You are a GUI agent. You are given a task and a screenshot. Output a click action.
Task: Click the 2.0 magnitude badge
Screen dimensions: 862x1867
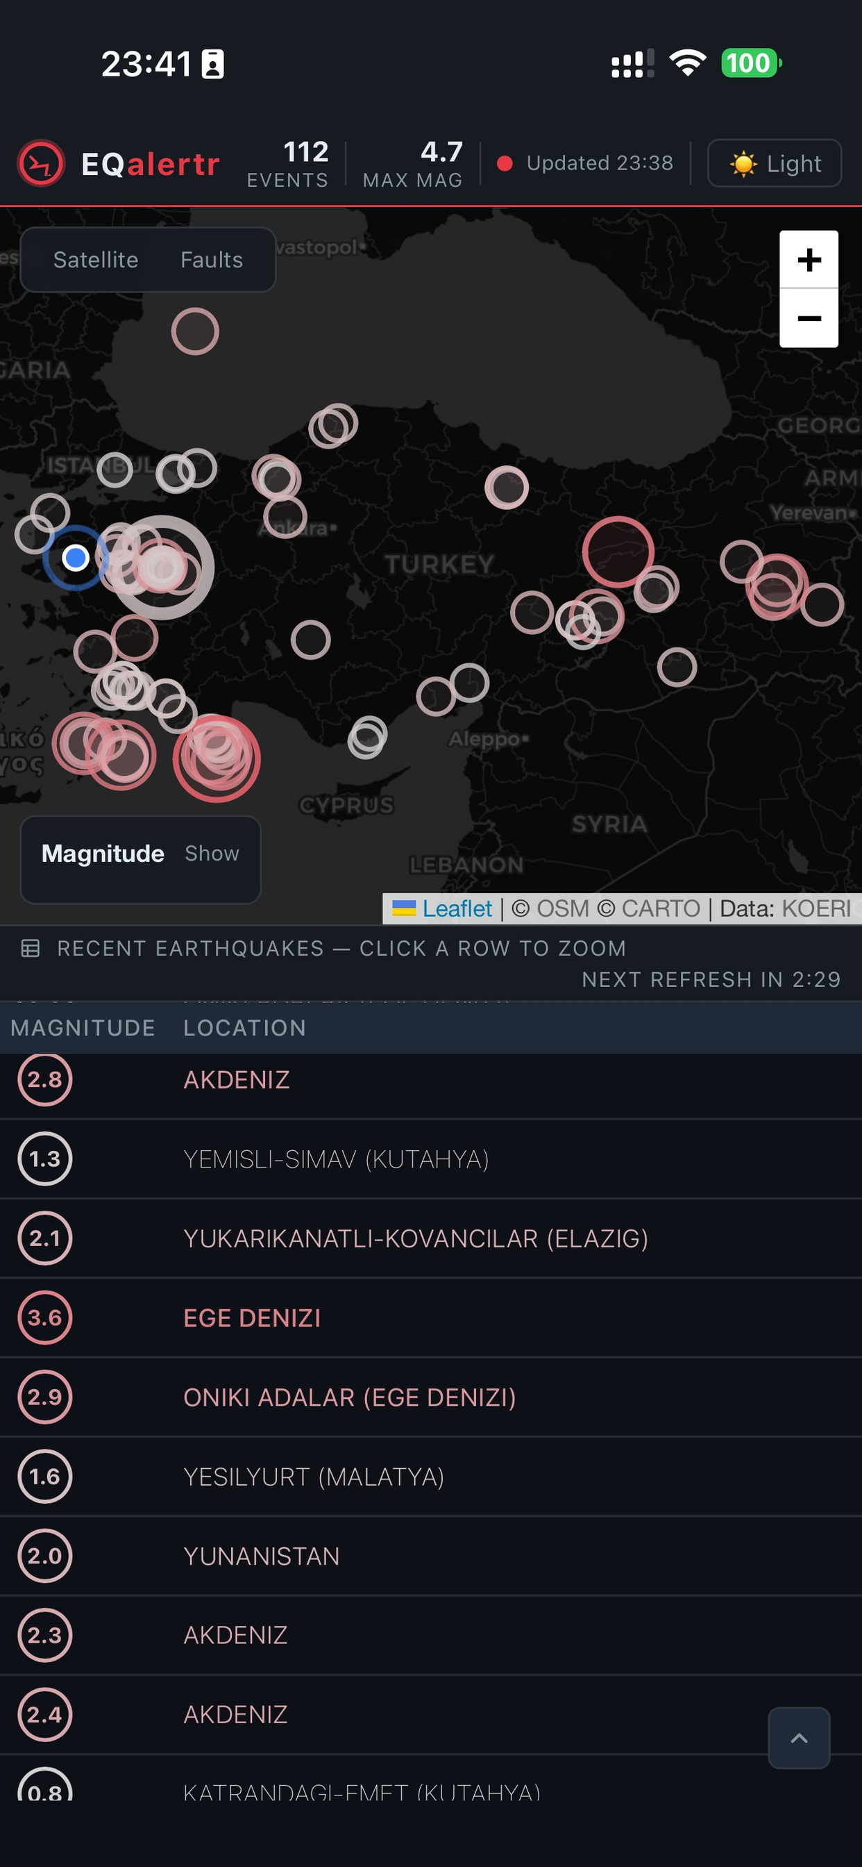coord(45,1555)
